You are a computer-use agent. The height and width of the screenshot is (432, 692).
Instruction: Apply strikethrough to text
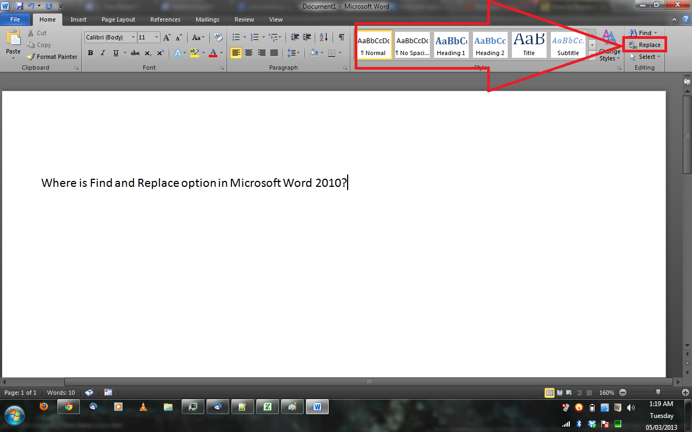135,53
